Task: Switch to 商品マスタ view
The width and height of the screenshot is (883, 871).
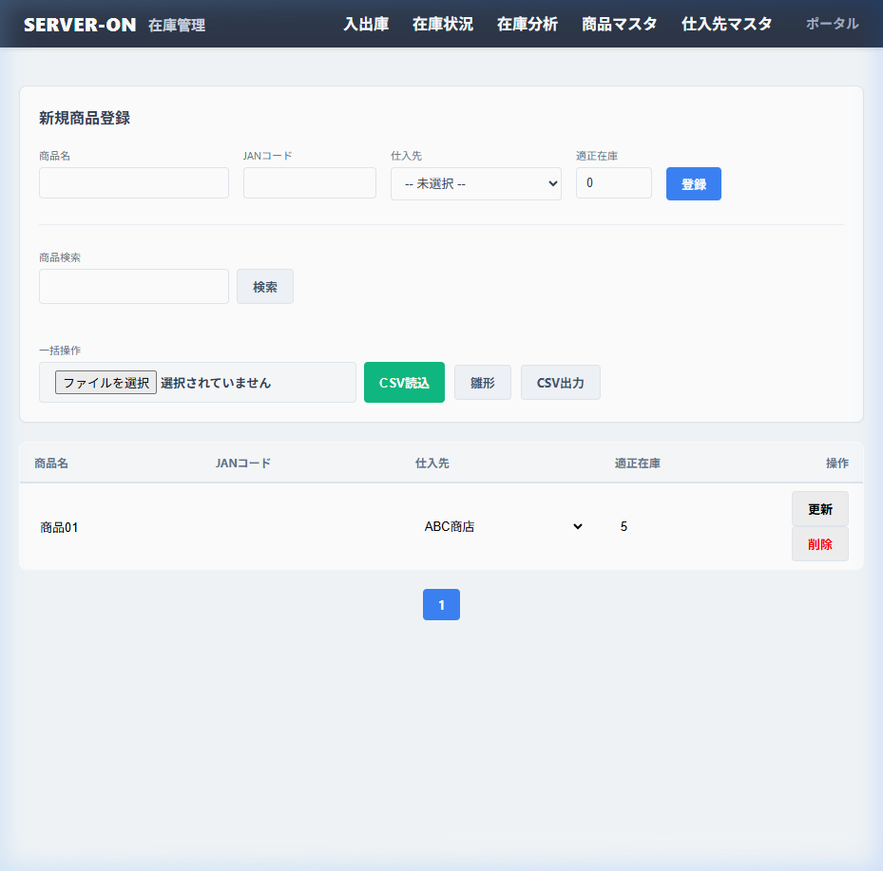Action: click(619, 24)
